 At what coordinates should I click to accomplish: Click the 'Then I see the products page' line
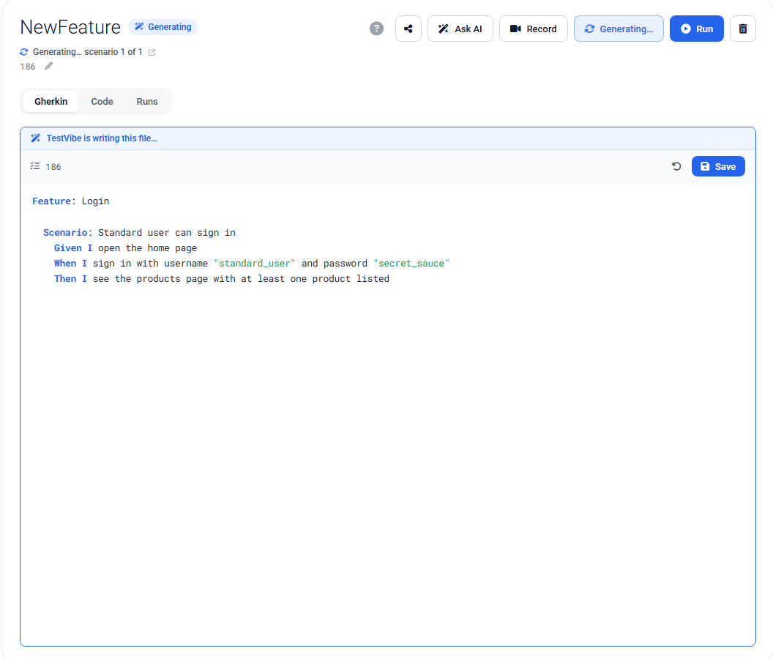click(222, 279)
